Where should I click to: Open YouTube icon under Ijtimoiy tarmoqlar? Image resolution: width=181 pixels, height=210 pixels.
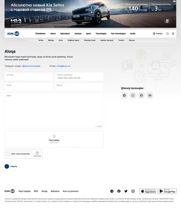point(150,96)
